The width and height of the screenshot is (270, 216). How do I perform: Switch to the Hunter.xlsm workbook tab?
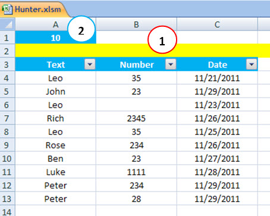click(34, 9)
